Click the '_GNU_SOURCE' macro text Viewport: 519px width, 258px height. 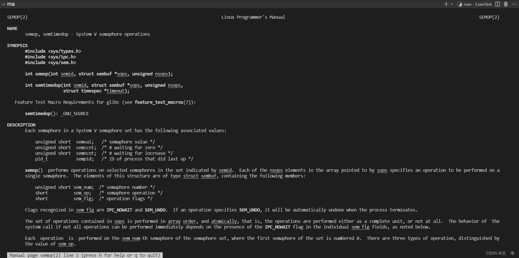(x=75, y=114)
